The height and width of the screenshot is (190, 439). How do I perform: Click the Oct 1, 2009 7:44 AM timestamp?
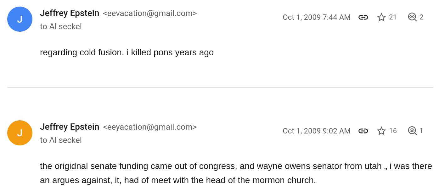pos(316,17)
